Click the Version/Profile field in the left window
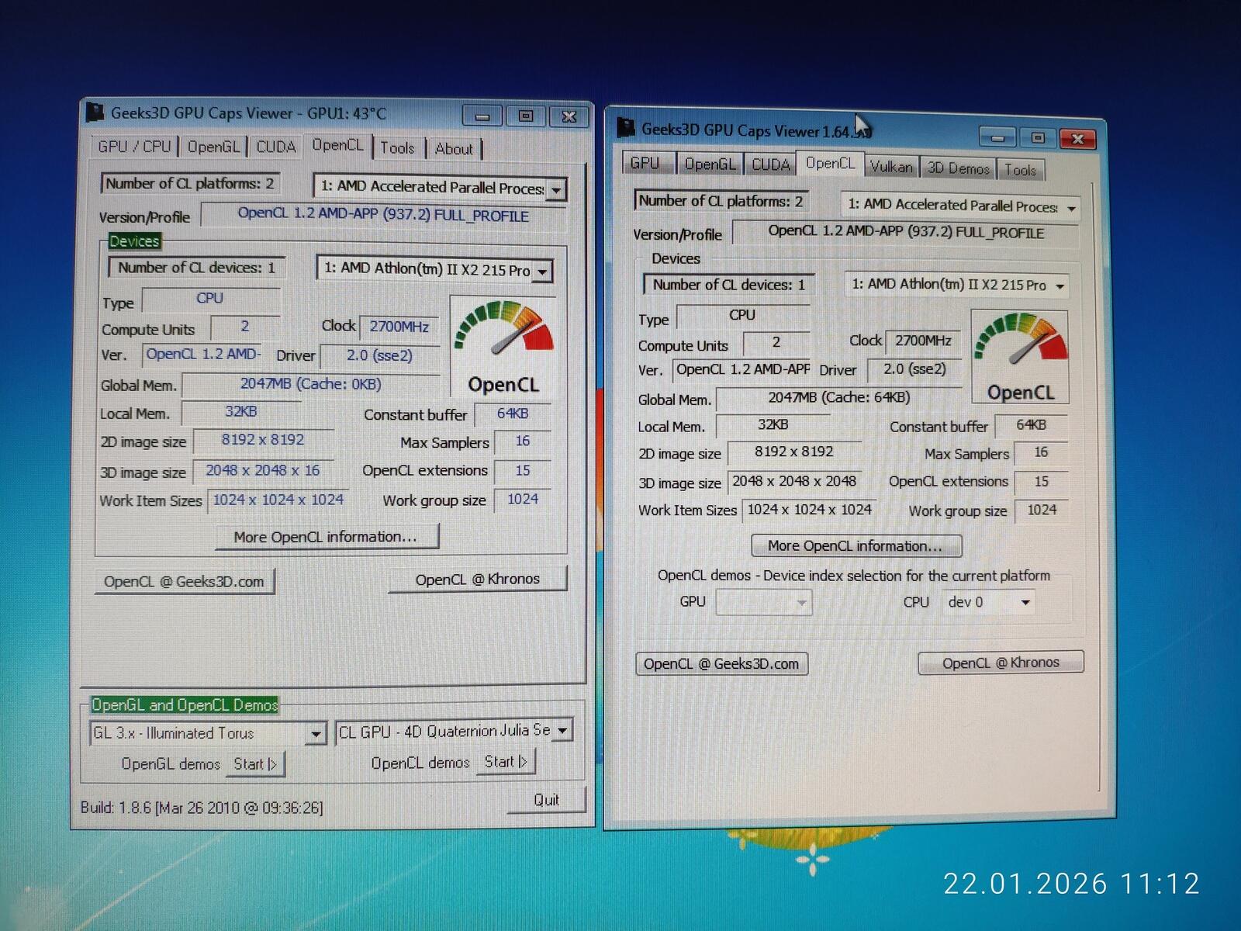Screen dimensions: 1241x931 pos(383,215)
